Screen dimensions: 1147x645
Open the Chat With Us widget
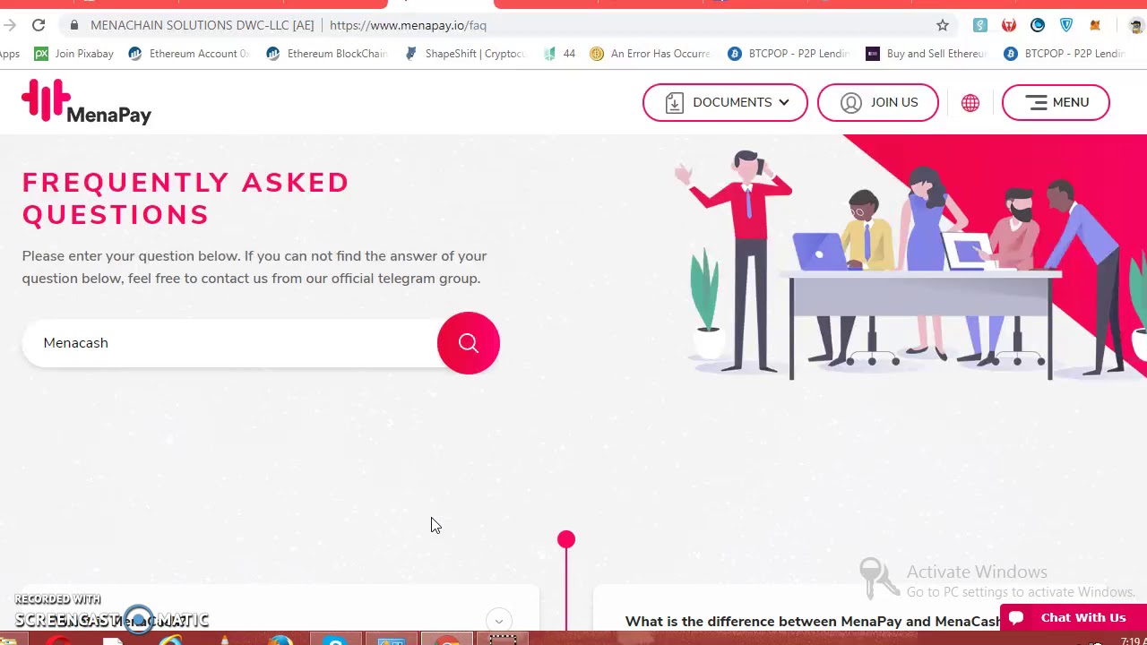point(1074,617)
